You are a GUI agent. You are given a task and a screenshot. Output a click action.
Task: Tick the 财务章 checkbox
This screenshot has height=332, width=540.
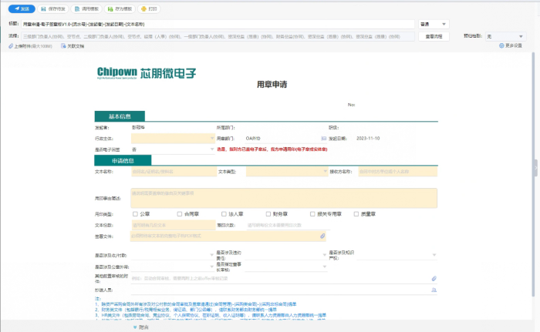coord(268,213)
